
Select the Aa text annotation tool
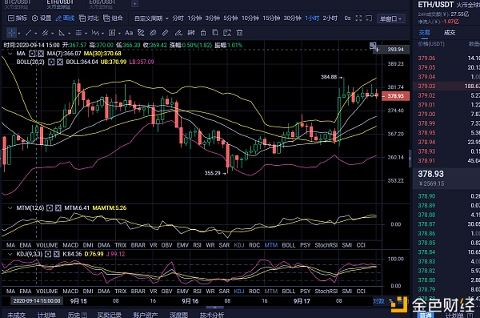tap(129, 33)
